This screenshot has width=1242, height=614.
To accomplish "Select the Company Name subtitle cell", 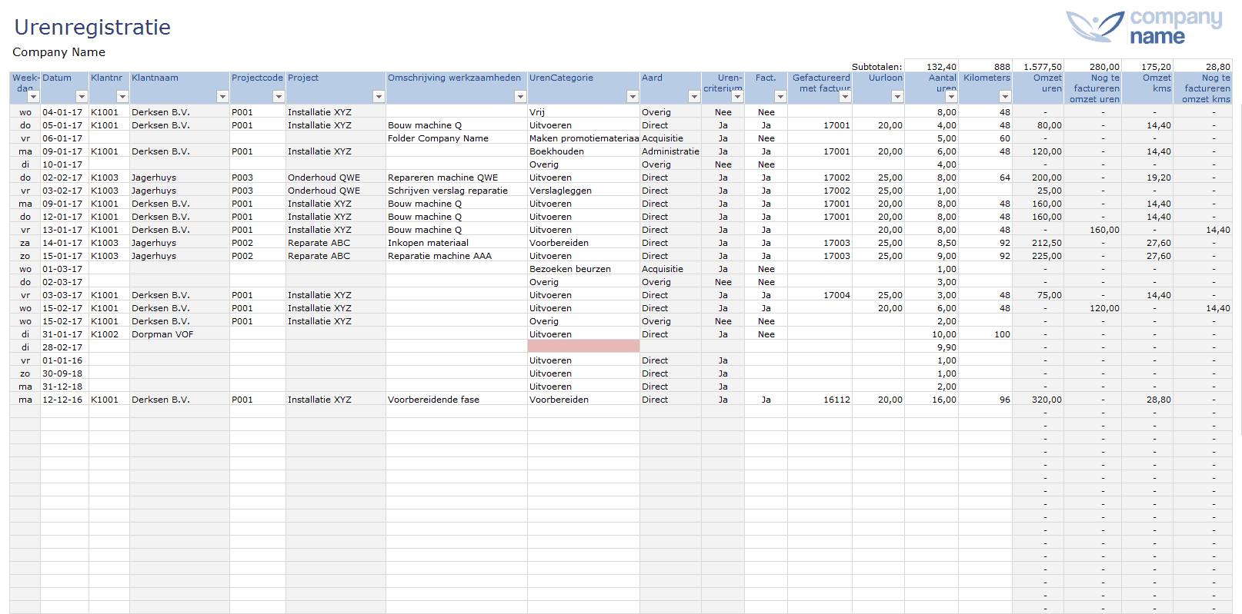I will pos(58,52).
